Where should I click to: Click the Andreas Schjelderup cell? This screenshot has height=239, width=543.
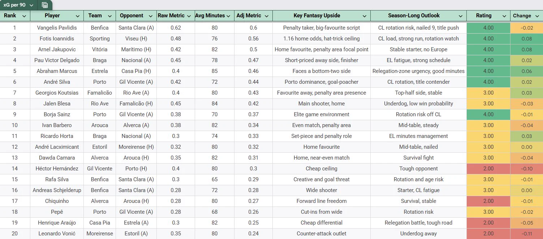[x=57, y=190]
